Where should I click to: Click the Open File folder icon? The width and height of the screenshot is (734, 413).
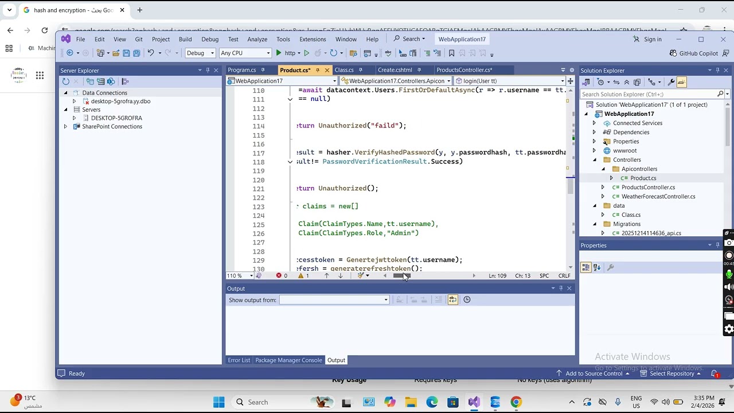click(x=116, y=53)
